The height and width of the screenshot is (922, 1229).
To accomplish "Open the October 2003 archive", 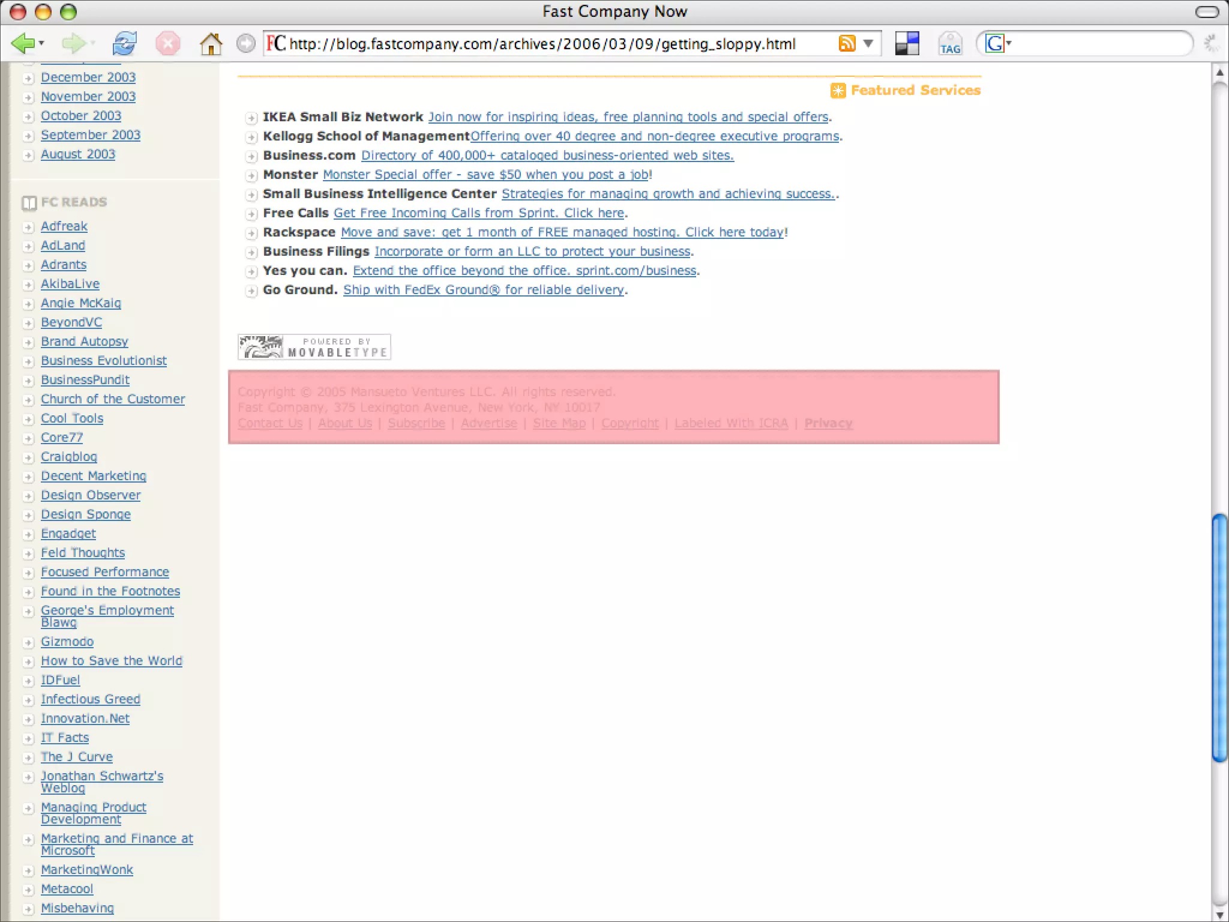I will click(x=81, y=115).
